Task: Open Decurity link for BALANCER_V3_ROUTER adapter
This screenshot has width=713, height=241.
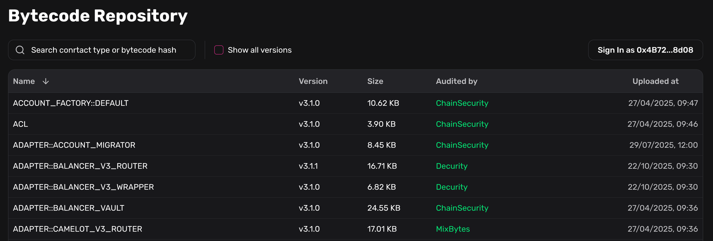Action: click(x=451, y=166)
